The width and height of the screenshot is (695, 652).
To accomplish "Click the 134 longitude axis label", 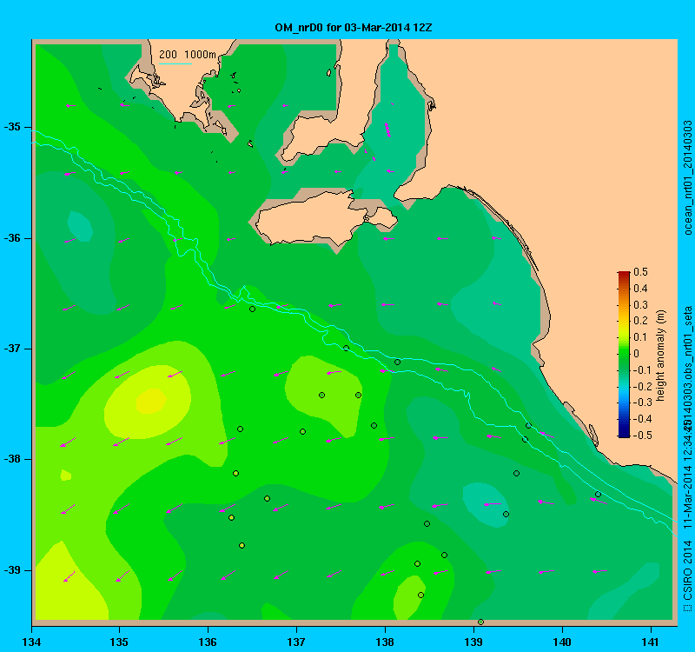I will [x=31, y=642].
